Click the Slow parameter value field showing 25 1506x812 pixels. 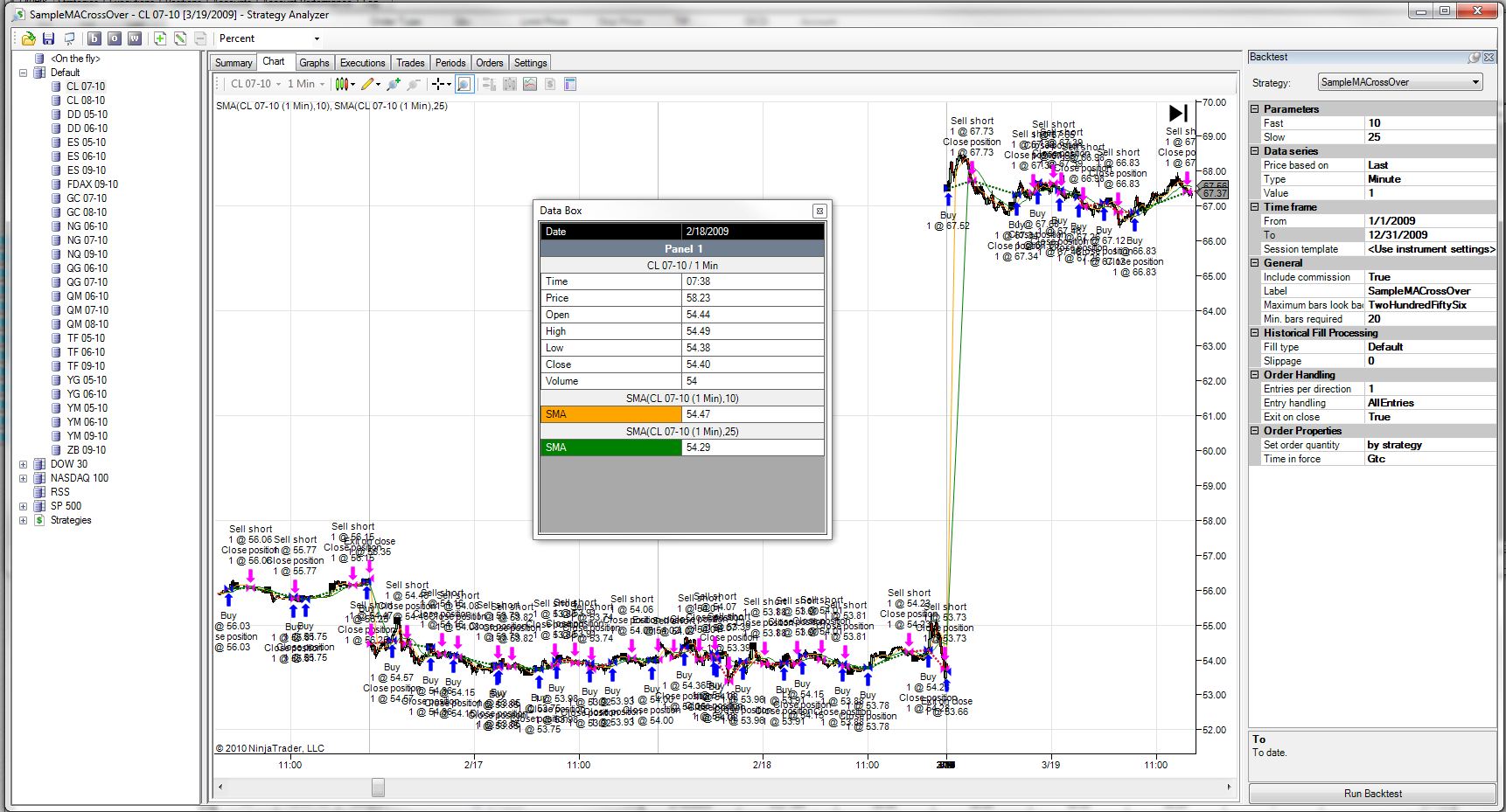(x=1430, y=137)
